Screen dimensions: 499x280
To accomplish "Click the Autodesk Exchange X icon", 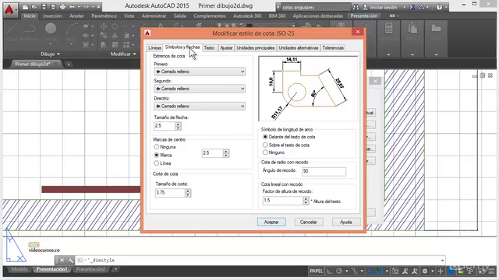I will point(412,7).
